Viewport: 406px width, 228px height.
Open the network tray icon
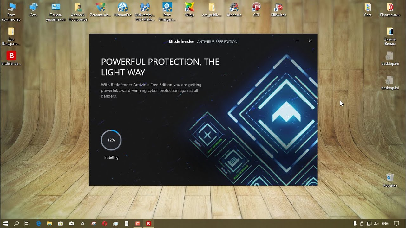[369, 224]
